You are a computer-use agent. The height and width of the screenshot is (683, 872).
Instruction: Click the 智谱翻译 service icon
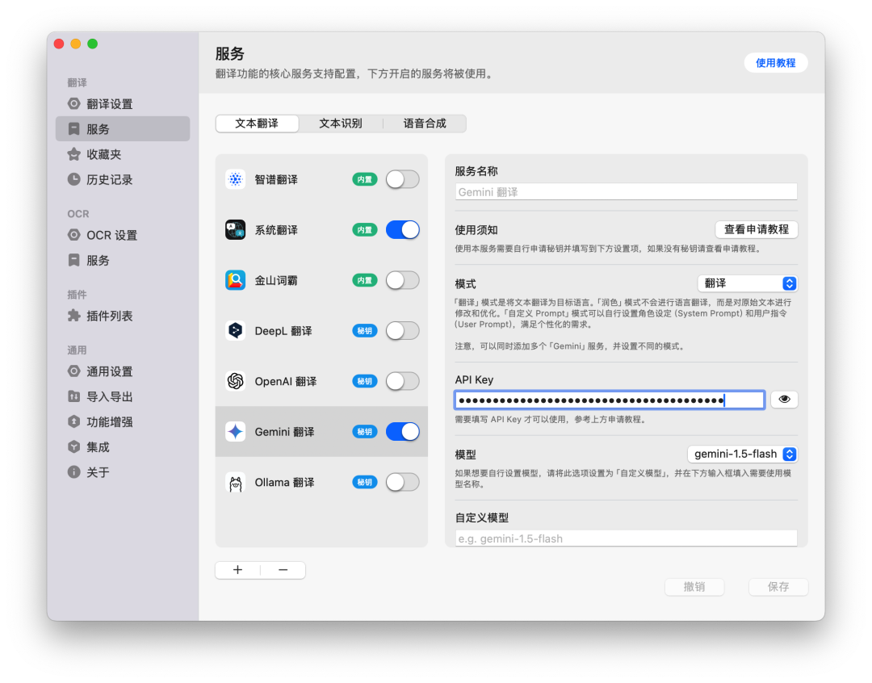[236, 179]
